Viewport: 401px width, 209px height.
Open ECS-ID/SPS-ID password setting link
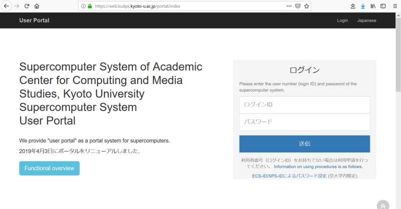coord(290,176)
